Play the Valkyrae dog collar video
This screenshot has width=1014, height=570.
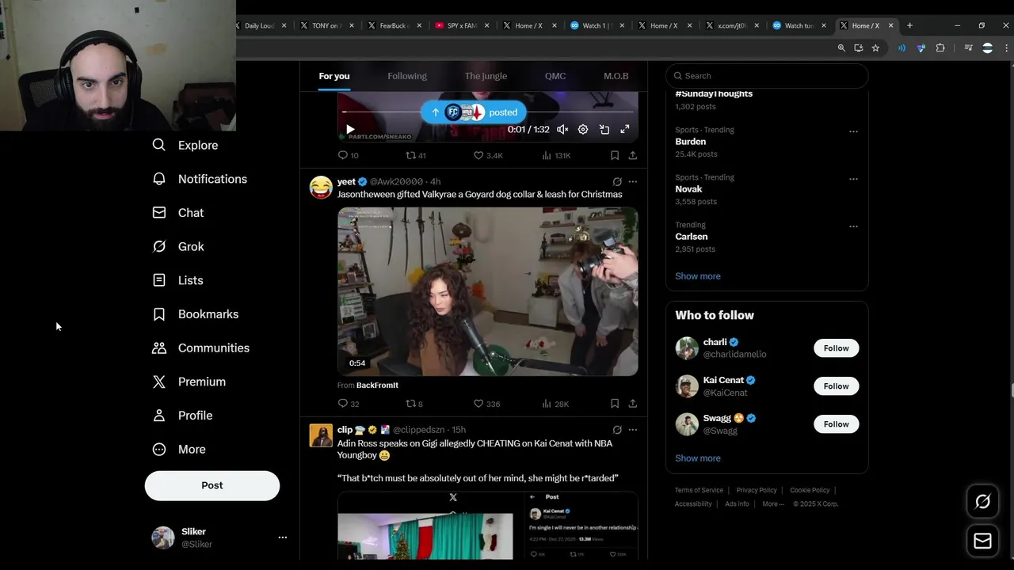coord(487,291)
